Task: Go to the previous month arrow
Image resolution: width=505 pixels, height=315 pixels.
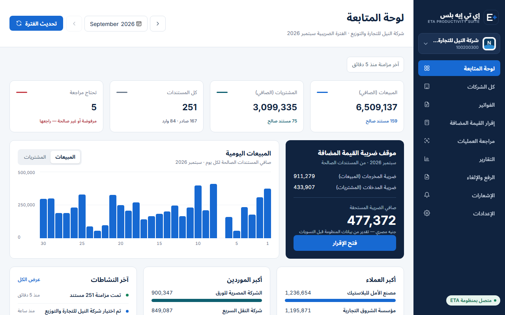Action: tap(158, 24)
